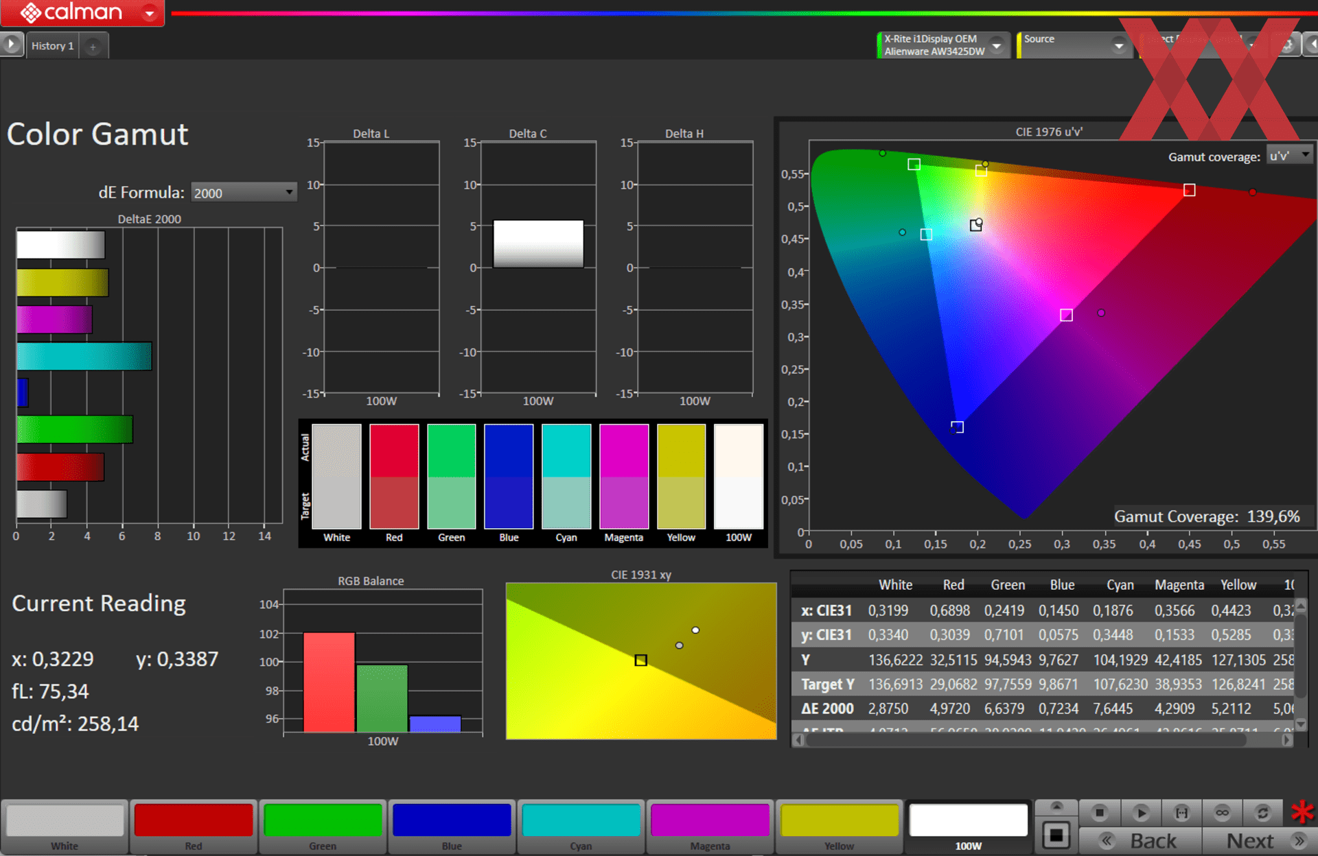Image resolution: width=1318 pixels, height=856 pixels.
Task: Click the refresh arrows icon
Action: pos(1262,813)
